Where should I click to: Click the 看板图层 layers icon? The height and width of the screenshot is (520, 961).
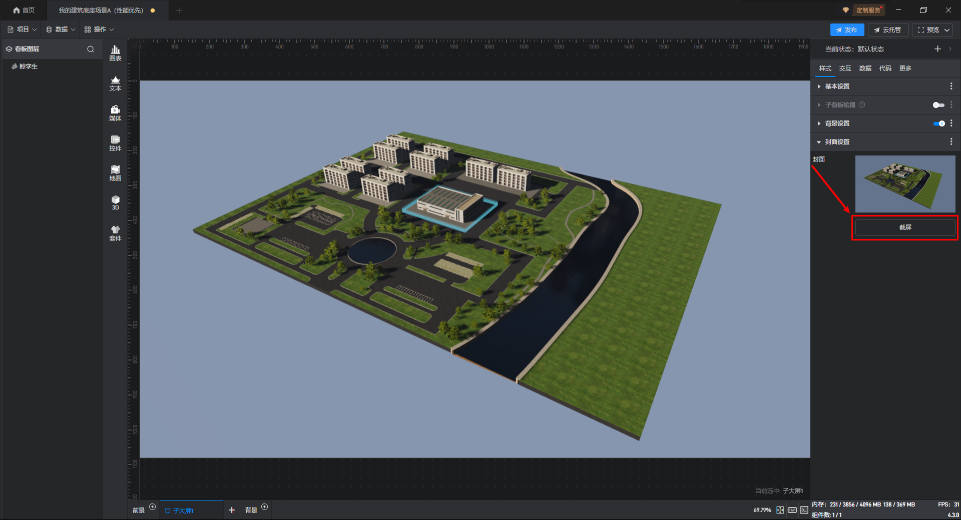click(9, 49)
